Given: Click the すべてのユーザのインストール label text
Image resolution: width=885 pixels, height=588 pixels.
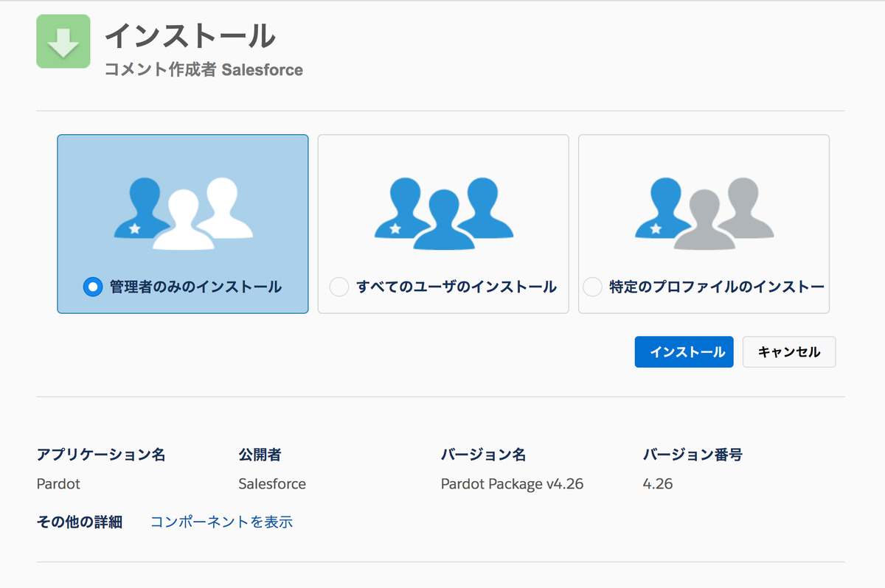Looking at the screenshot, I should [457, 287].
